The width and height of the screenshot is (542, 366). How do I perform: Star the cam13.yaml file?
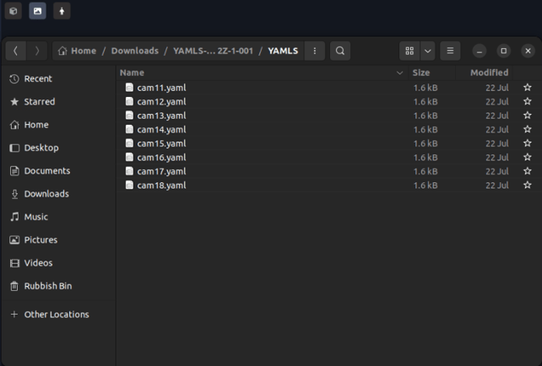click(527, 116)
